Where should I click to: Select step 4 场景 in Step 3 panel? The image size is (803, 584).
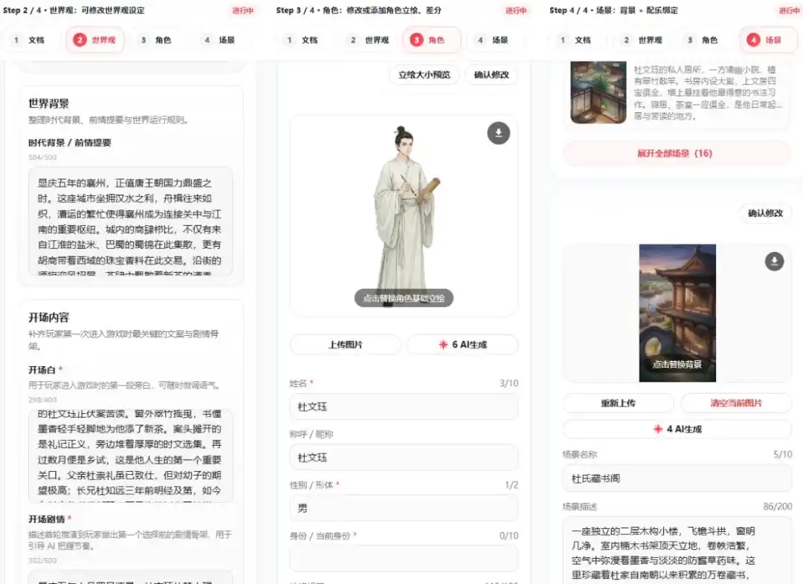pyautogui.click(x=493, y=40)
